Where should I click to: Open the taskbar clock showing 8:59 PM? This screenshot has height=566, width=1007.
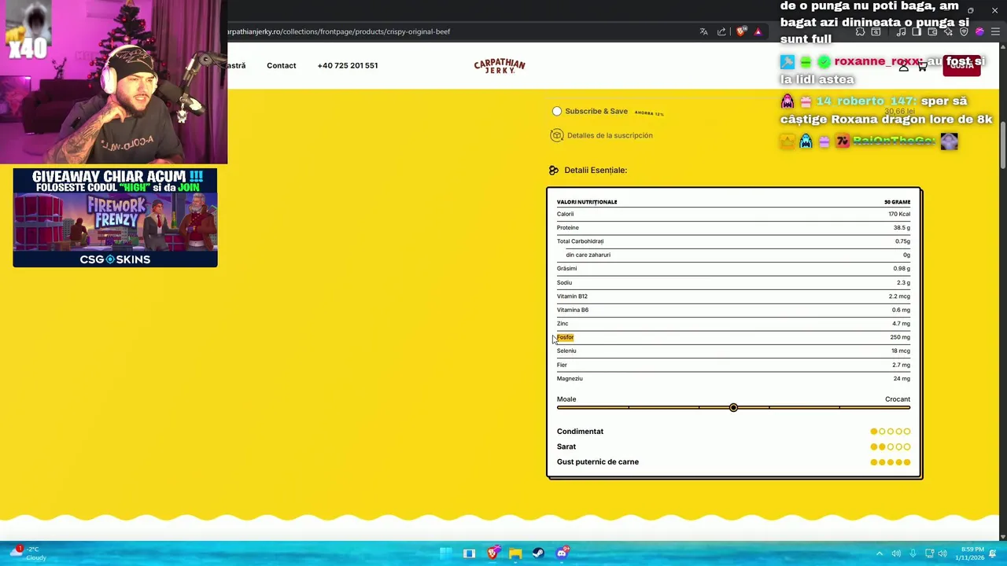pyautogui.click(x=969, y=553)
